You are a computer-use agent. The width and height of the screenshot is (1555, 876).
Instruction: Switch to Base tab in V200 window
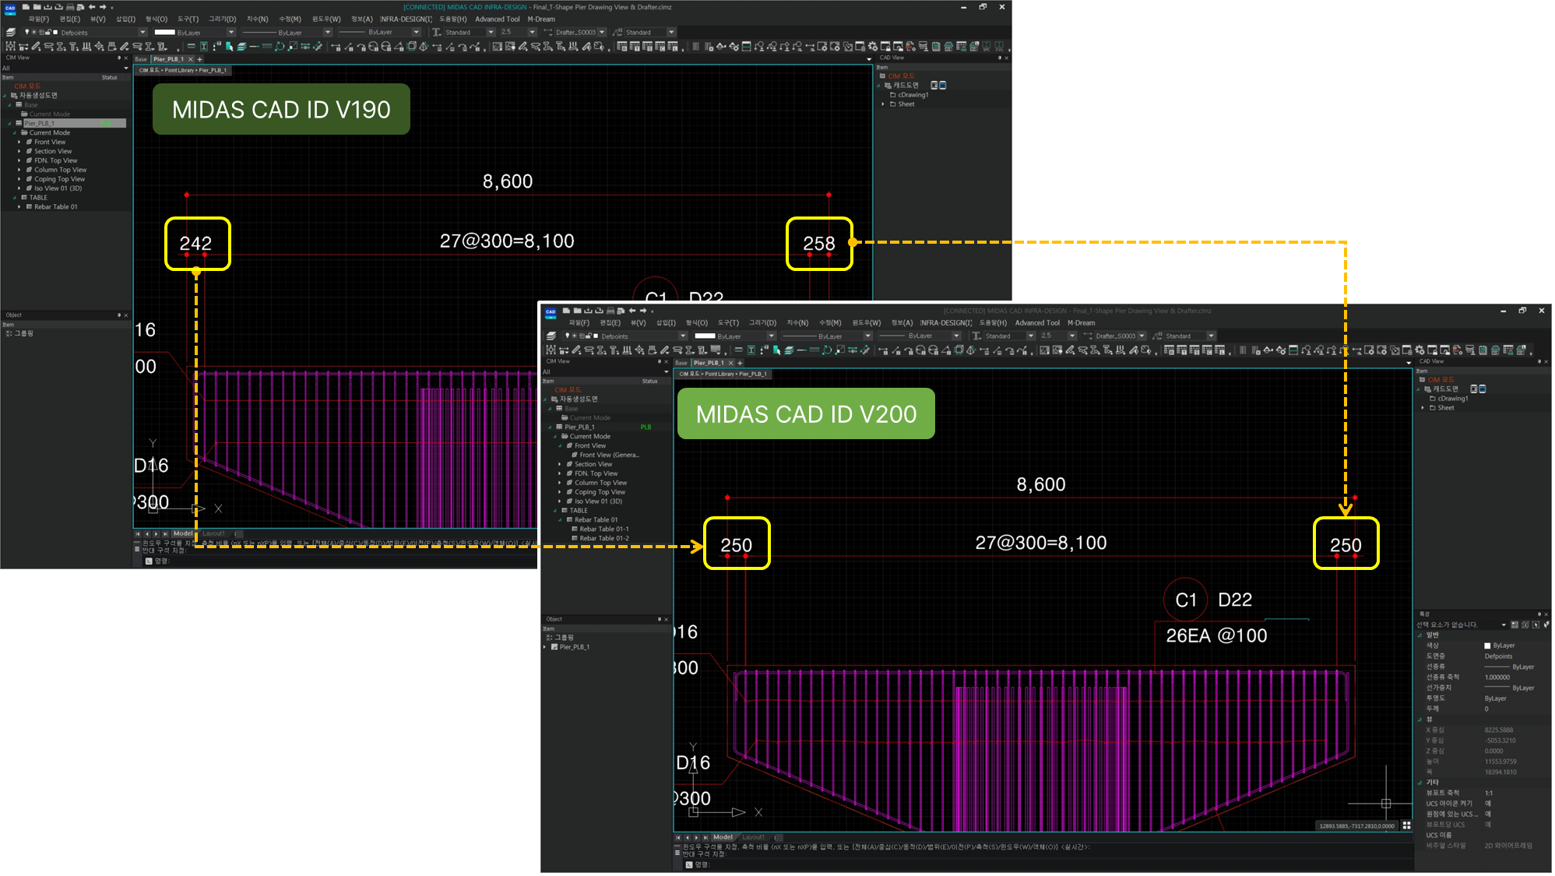[681, 363]
